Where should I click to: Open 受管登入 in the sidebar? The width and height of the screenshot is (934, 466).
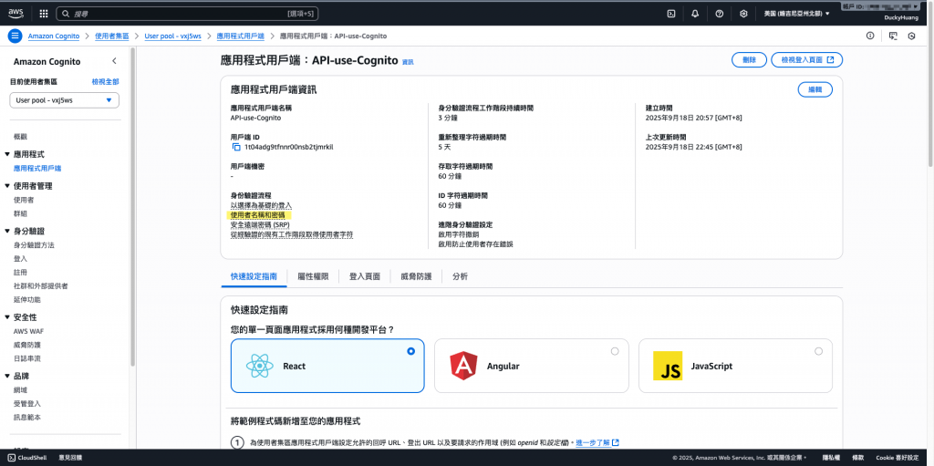point(26,403)
